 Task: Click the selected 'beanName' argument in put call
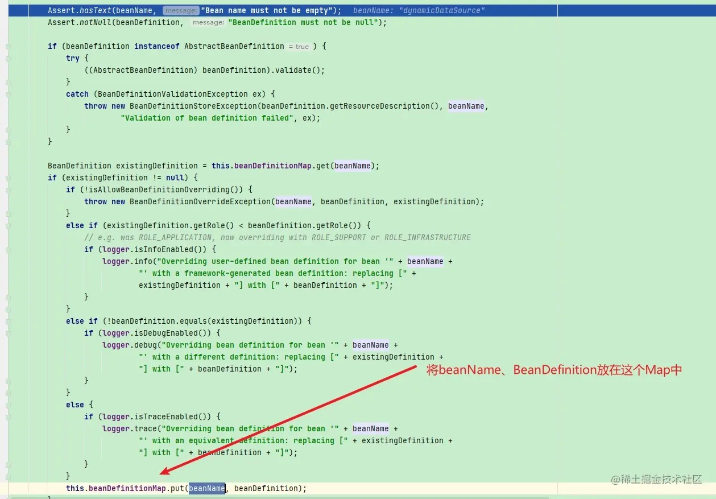pos(207,488)
